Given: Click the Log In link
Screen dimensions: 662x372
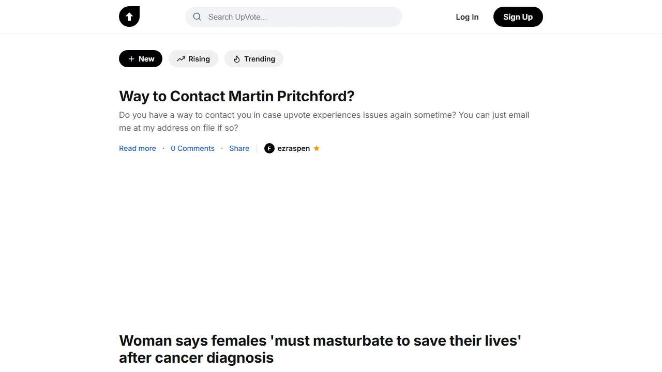Looking at the screenshot, I should tap(467, 17).
